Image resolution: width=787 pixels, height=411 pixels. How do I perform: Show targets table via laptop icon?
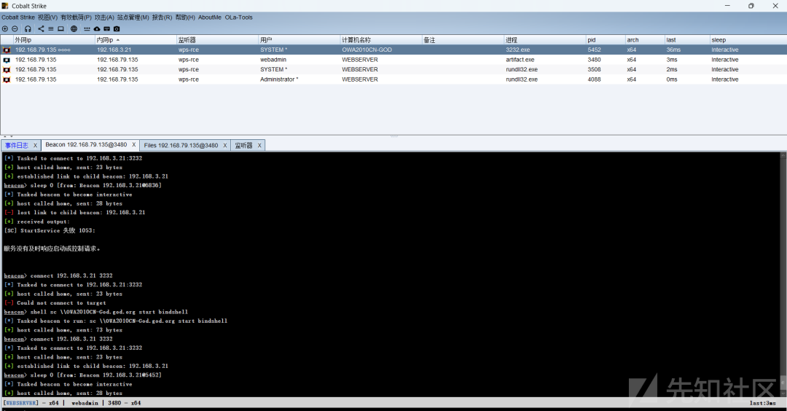(x=60, y=28)
